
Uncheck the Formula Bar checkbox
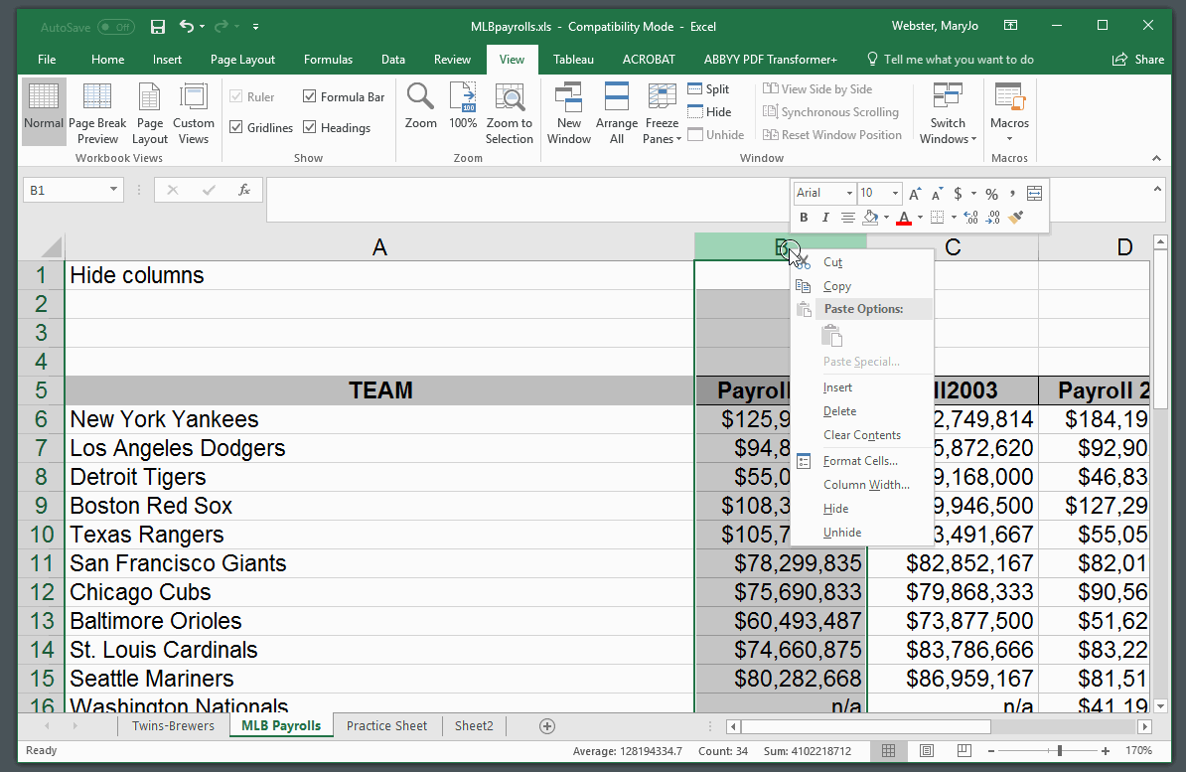coord(309,96)
